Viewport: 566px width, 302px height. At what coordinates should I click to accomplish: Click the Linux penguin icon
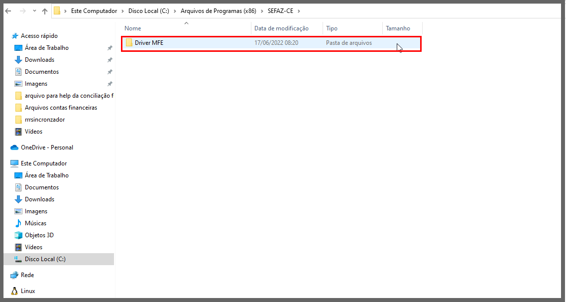click(14, 291)
